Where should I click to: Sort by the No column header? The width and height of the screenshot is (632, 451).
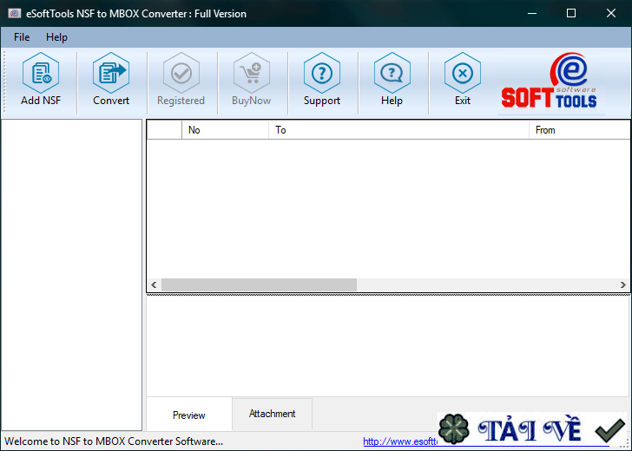click(x=225, y=130)
